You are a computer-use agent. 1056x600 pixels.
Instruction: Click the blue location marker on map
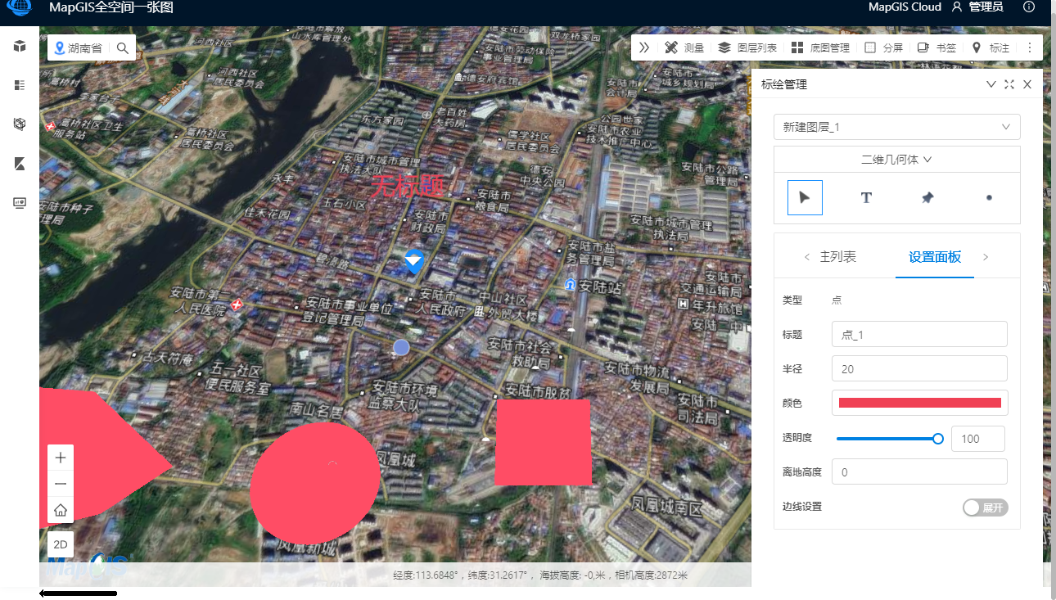tap(414, 262)
